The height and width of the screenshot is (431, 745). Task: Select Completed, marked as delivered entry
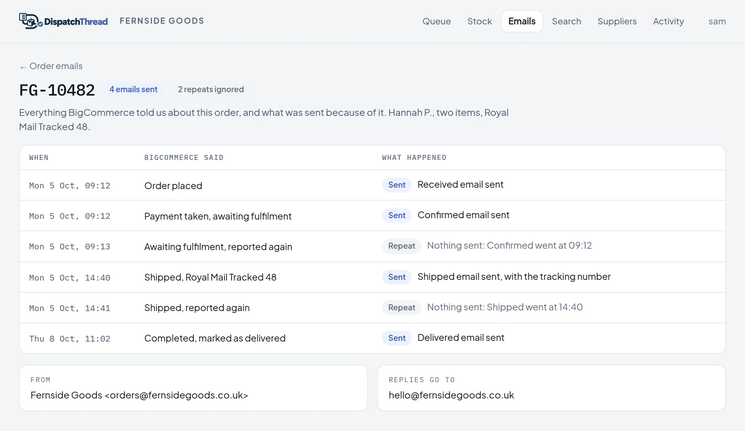pos(215,338)
